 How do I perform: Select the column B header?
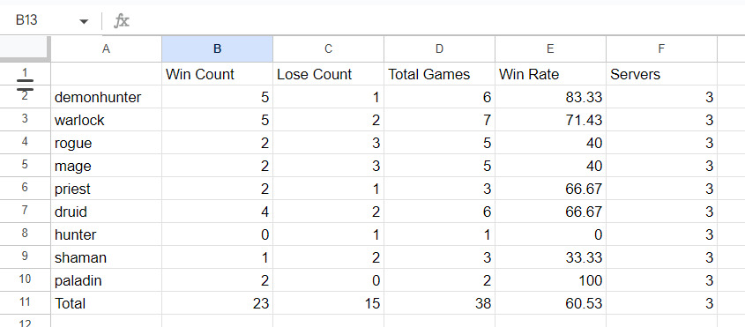217,49
